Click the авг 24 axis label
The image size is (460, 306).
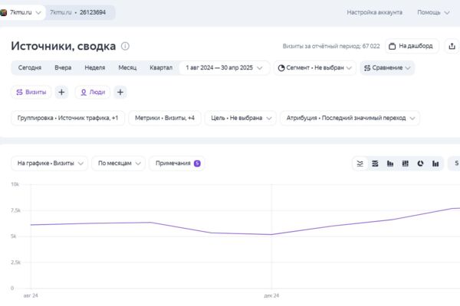(x=31, y=296)
